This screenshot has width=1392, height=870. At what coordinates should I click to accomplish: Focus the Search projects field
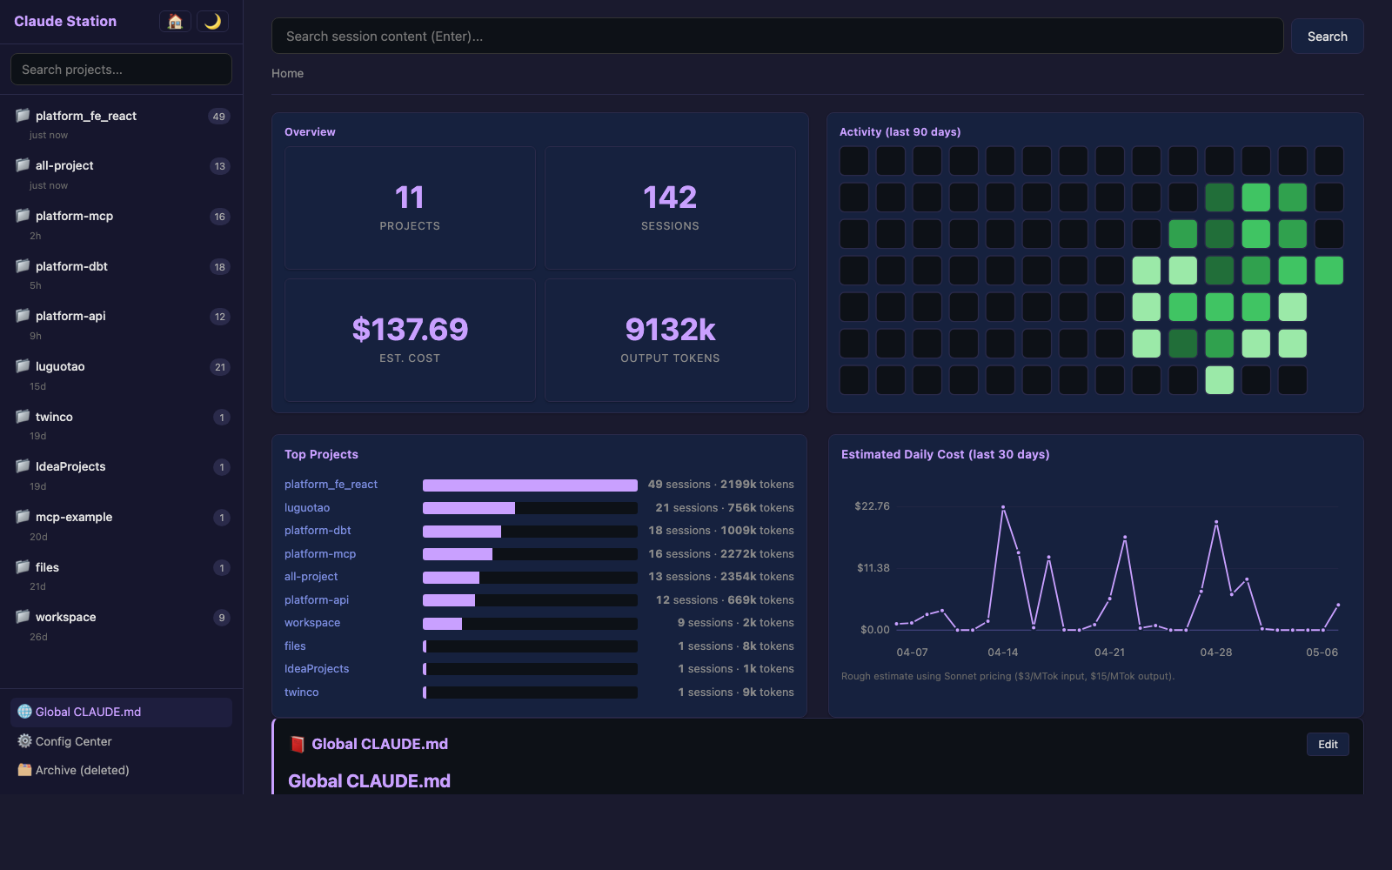[x=121, y=70]
